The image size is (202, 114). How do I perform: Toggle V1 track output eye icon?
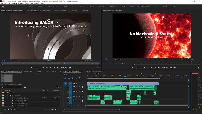pyautogui.click(x=77, y=84)
